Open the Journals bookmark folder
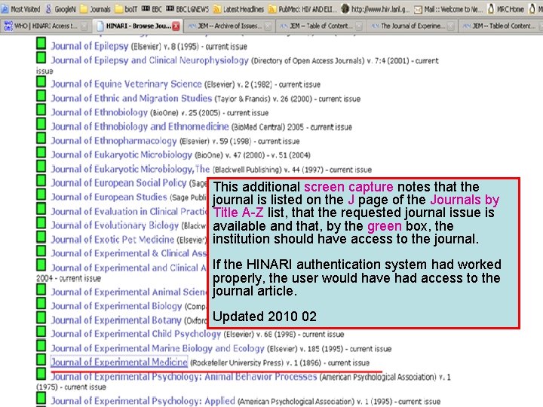543x407 pixels. click(96, 9)
